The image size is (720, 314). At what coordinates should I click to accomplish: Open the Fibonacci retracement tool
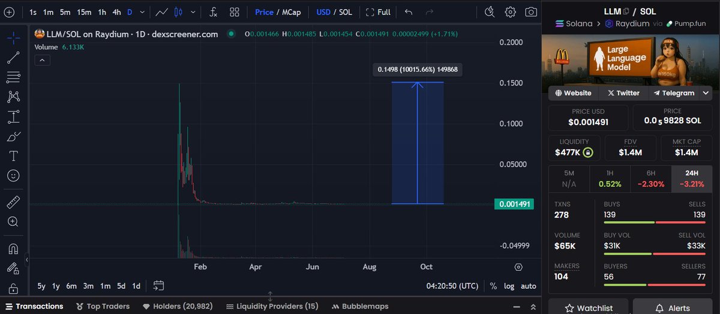point(13,77)
